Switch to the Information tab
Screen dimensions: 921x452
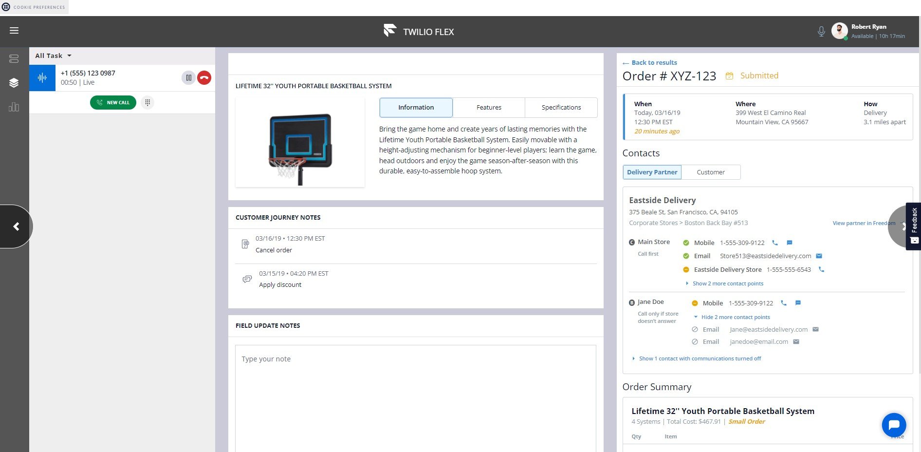pyautogui.click(x=416, y=108)
